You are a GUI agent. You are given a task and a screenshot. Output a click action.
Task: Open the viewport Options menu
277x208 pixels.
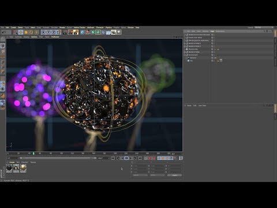pos(34,37)
